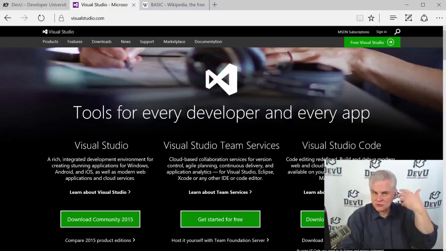Open the Downloads menu item
Screen dimensions: 446x251
click(102, 41)
